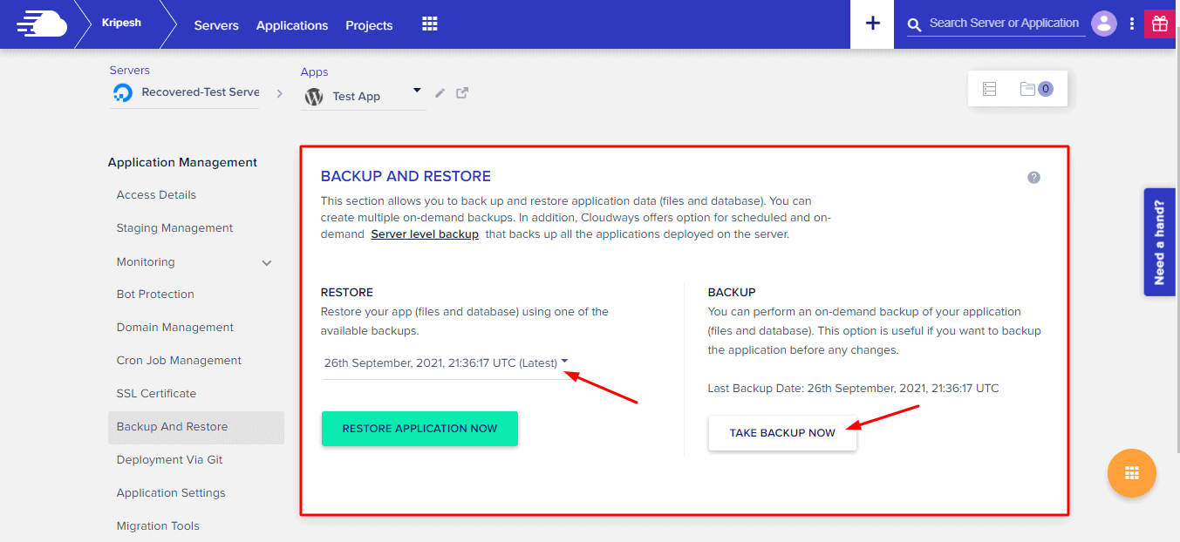This screenshot has width=1180, height=542.
Task: Open the user profile avatar
Action: coord(1104,24)
